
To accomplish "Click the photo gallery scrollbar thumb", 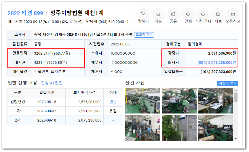I will click(235, 97).
